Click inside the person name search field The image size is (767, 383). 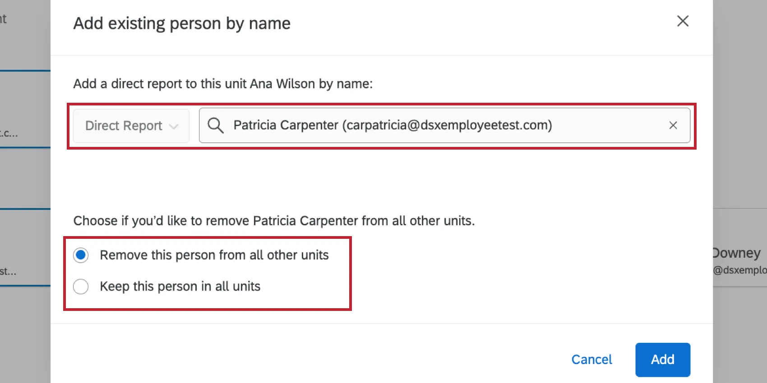[x=406, y=125]
